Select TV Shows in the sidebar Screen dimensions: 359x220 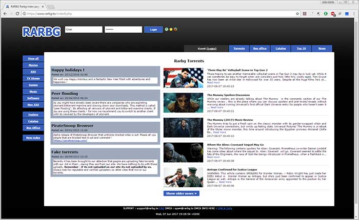click(33, 78)
